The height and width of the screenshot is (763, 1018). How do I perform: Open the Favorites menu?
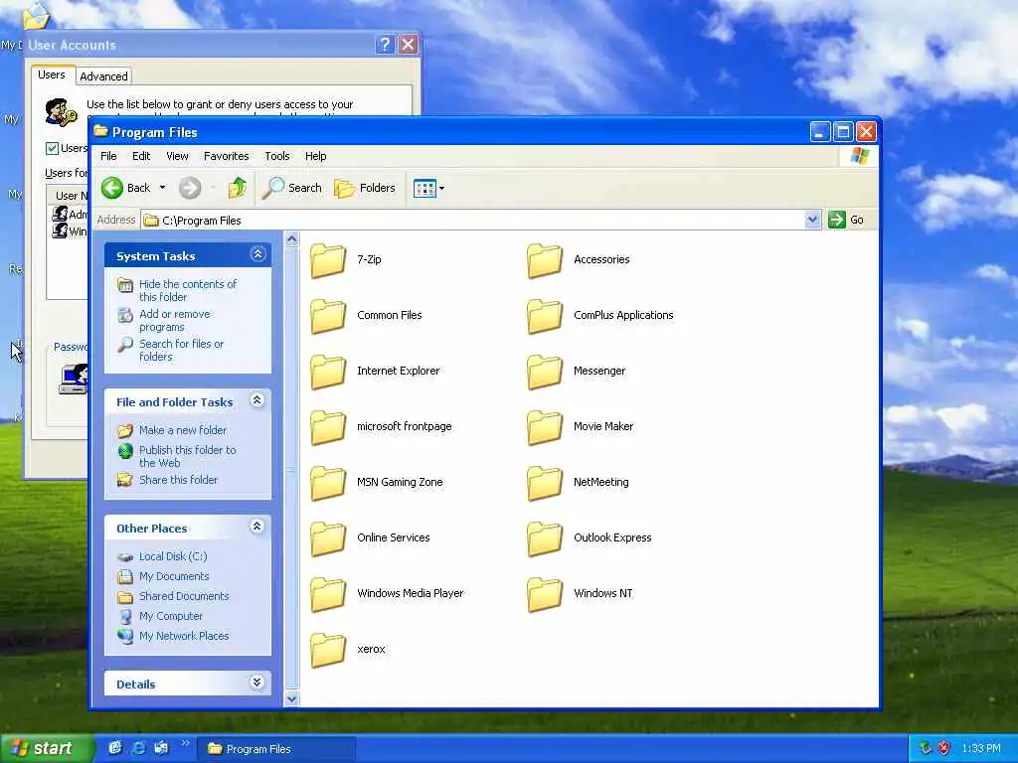coord(226,156)
